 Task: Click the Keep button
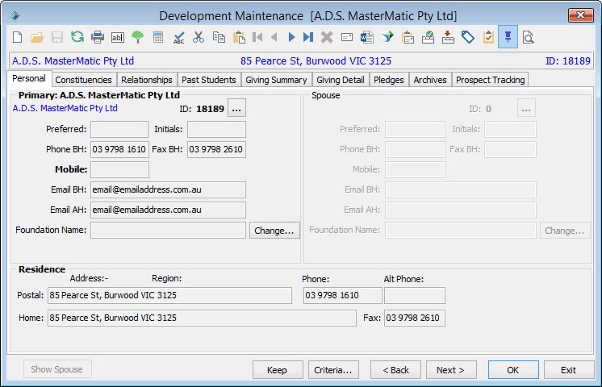(x=278, y=370)
